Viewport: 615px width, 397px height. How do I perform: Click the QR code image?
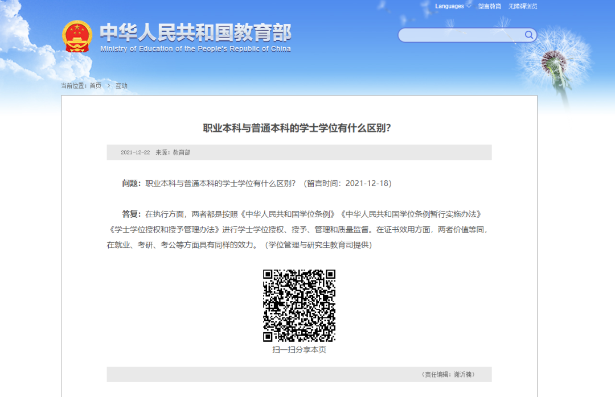(x=299, y=305)
